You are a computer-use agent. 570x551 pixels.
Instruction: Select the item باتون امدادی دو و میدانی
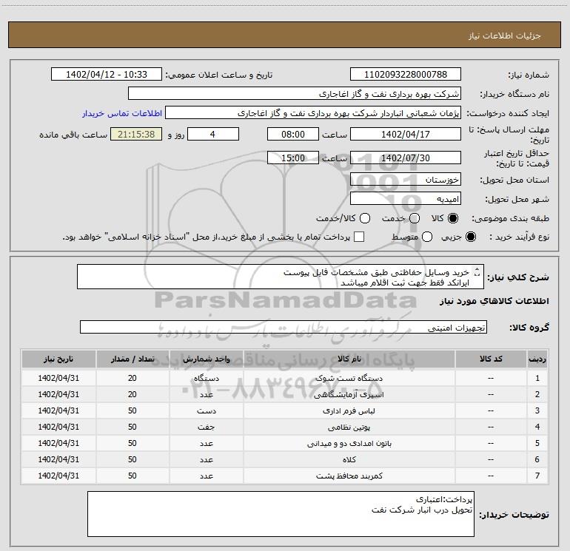pos(349,443)
